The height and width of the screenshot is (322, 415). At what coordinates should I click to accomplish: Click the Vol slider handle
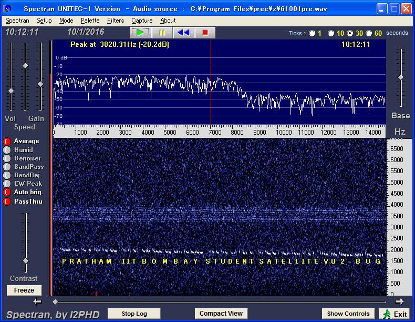[x=11, y=91]
